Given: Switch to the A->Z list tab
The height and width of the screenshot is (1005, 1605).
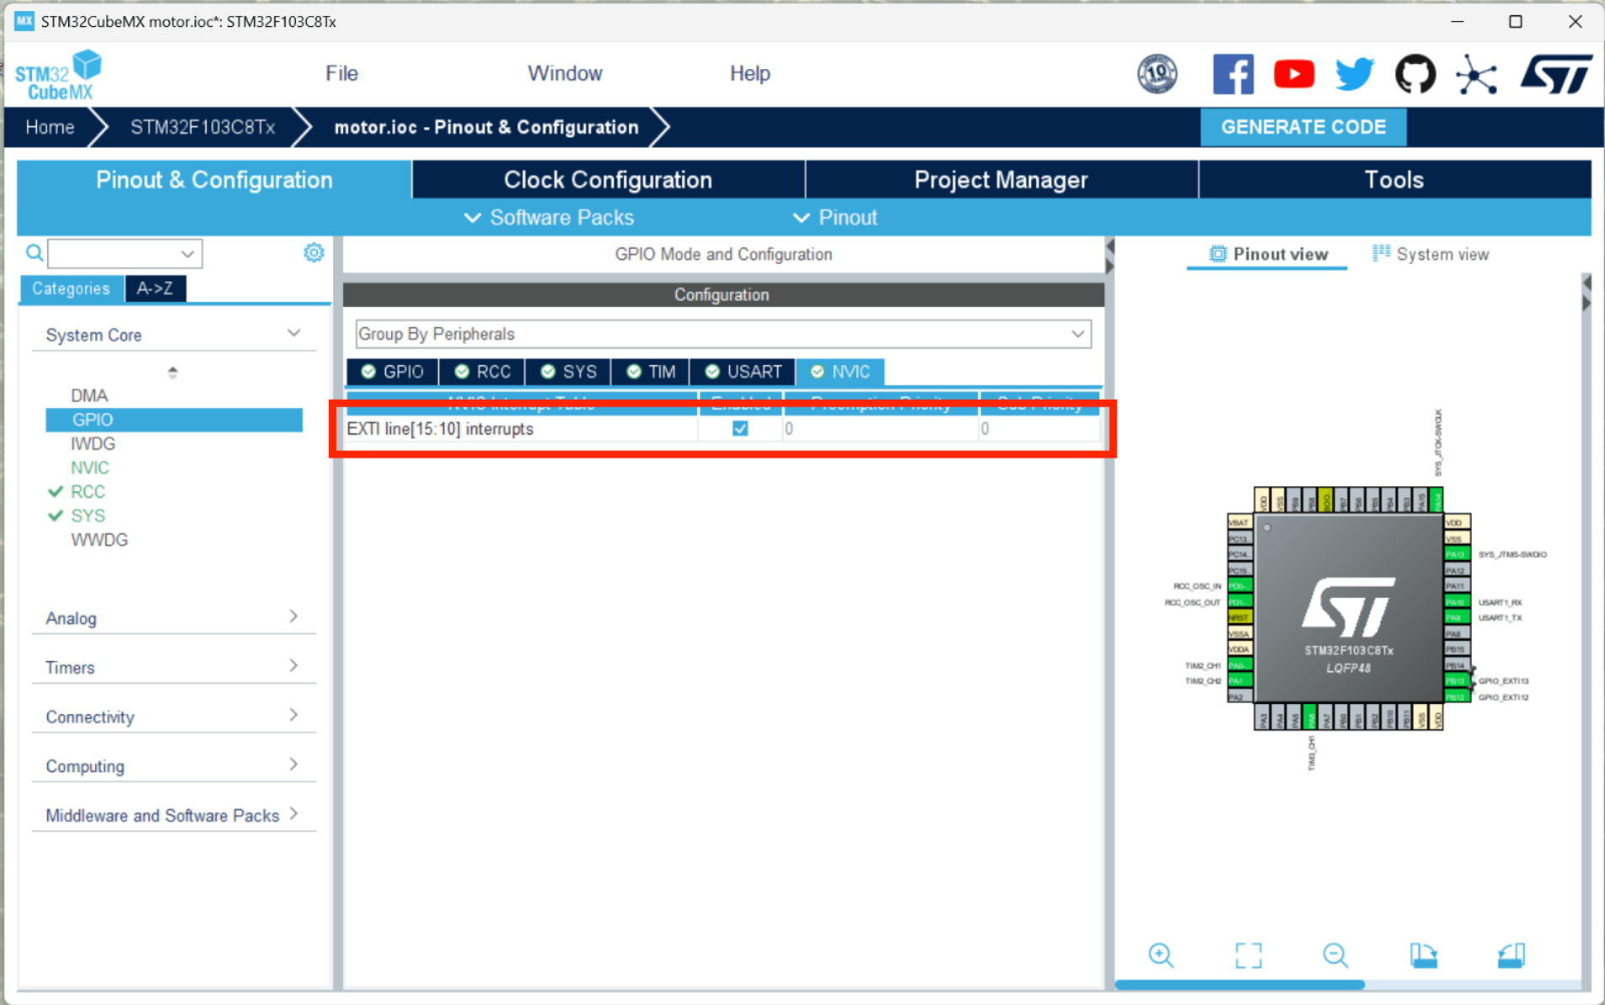Looking at the screenshot, I should point(155,288).
